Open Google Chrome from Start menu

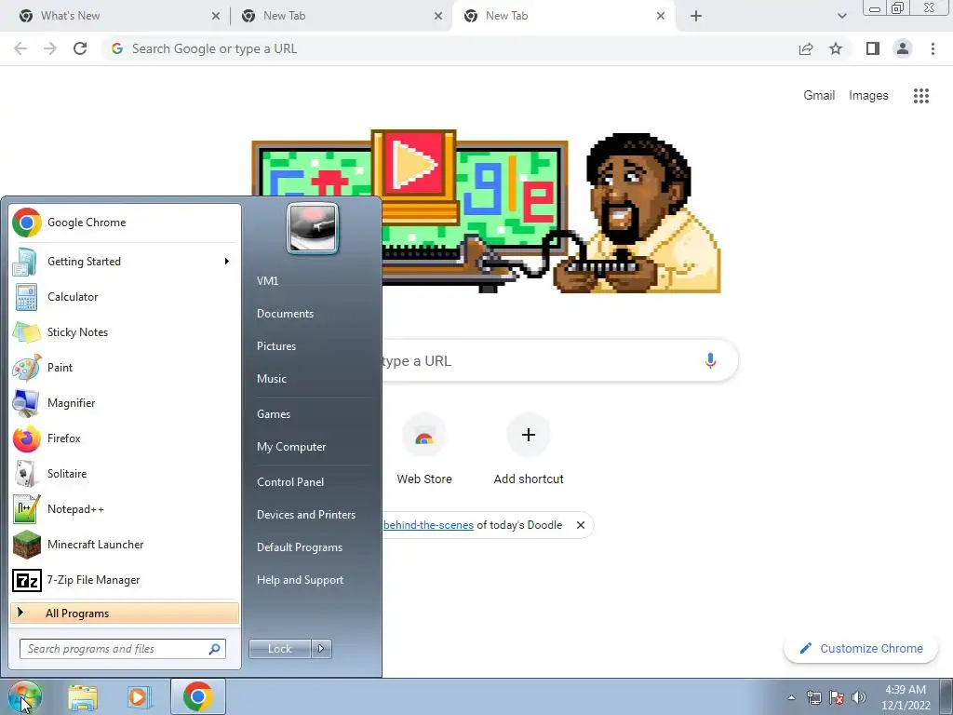[x=125, y=223]
